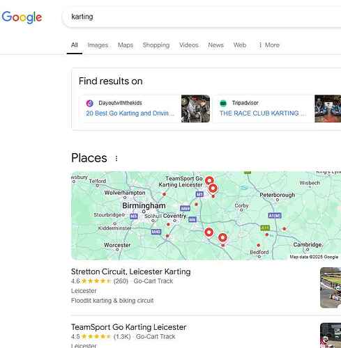
Task: Open the Shopping results tab
Action: (x=156, y=45)
